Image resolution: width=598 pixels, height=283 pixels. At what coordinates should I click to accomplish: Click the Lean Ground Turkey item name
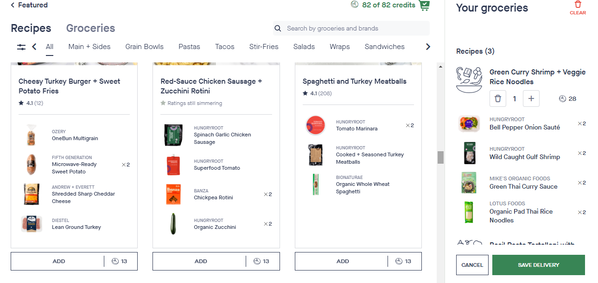tap(76, 227)
